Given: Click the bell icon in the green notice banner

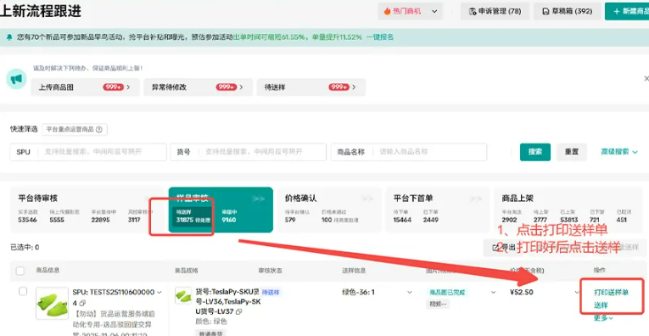Looking at the screenshot, I should click(9, 37).
